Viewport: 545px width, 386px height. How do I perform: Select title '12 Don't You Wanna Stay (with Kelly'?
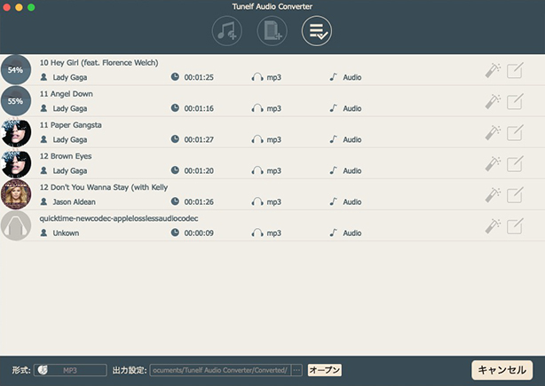(104, 187)
